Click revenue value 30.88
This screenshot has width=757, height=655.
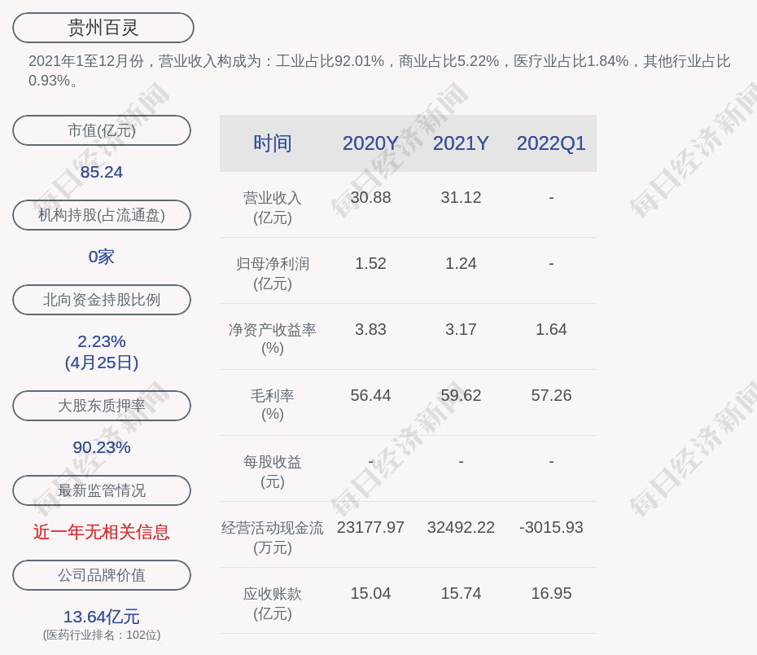pos(370,198)
